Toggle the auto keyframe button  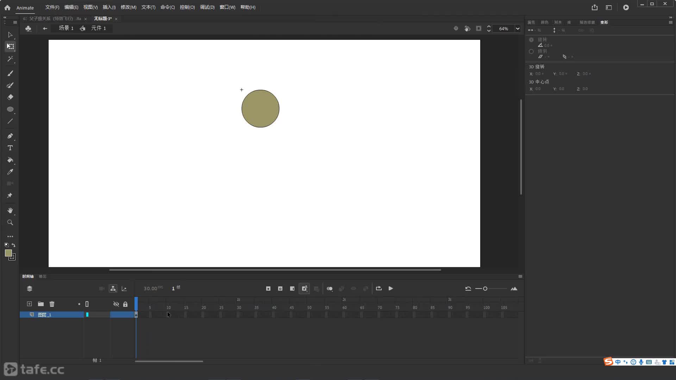[305, 289]
